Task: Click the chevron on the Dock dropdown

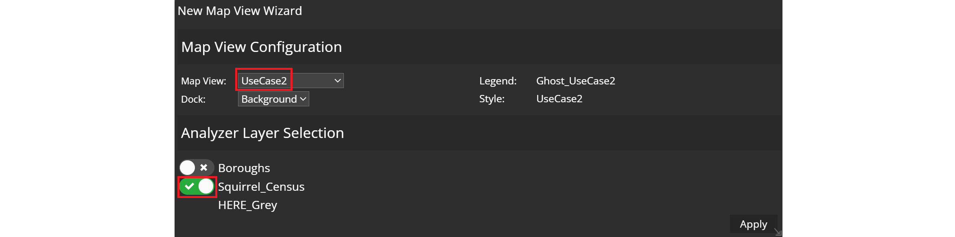Action: [x=303, y=99]
